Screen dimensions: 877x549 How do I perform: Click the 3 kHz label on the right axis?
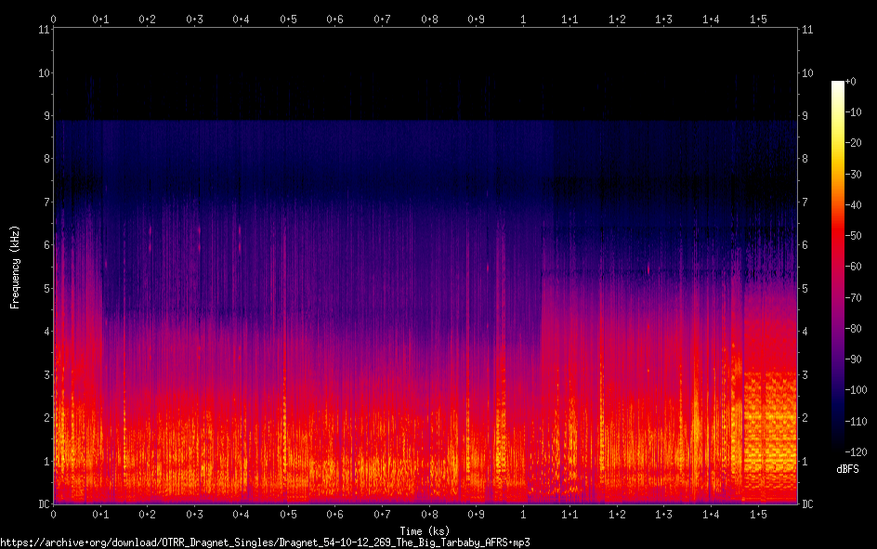point(807,375)
